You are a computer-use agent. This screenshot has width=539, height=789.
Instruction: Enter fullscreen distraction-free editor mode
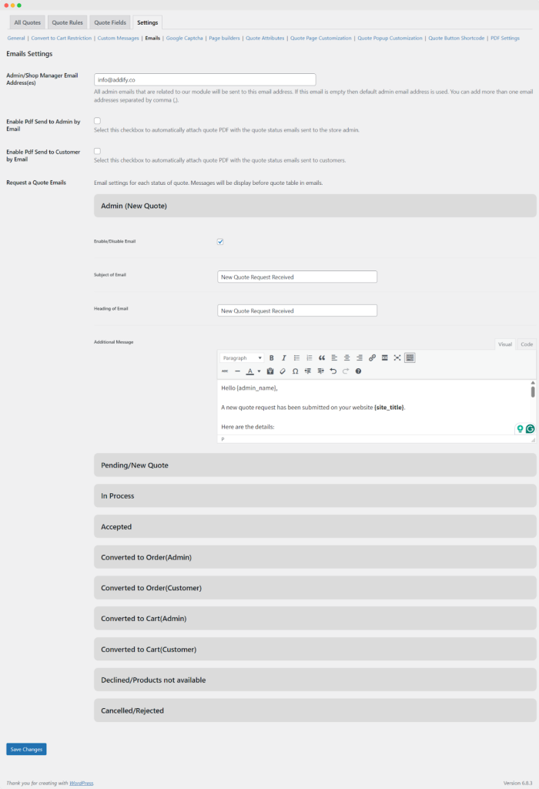pyautogui.click(x=397, y=358)
